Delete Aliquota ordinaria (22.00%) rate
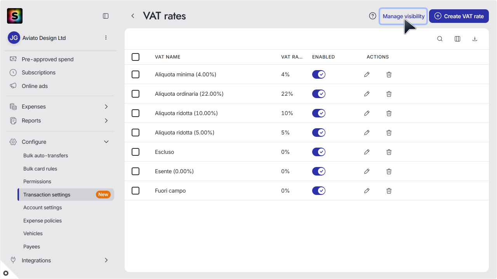Image resolution: width=497 pixels, height=279 pixels. coord(389,94)
